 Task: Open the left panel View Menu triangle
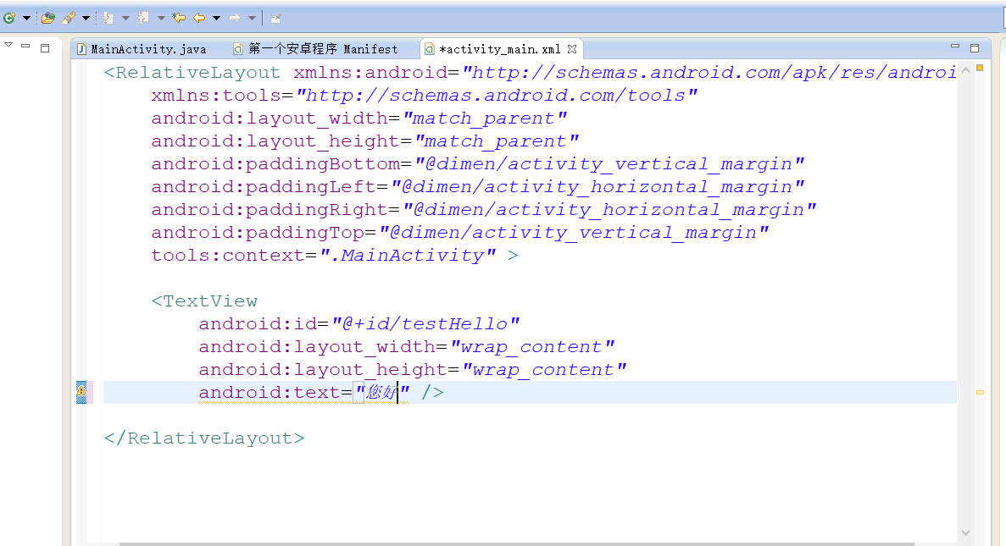(x=8, y=45)
